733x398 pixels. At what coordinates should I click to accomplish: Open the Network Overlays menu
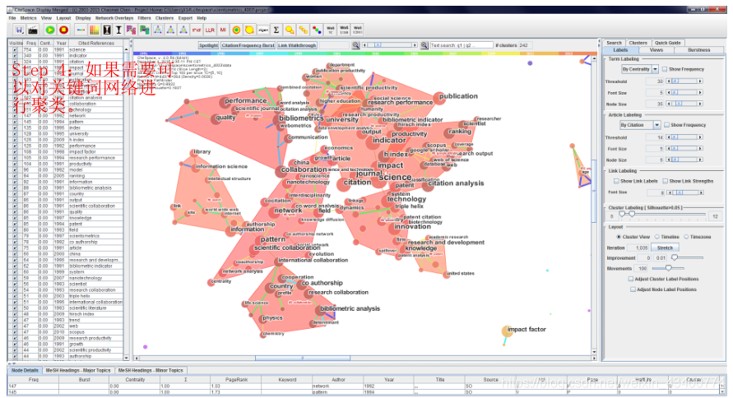(x=114, y=18)
